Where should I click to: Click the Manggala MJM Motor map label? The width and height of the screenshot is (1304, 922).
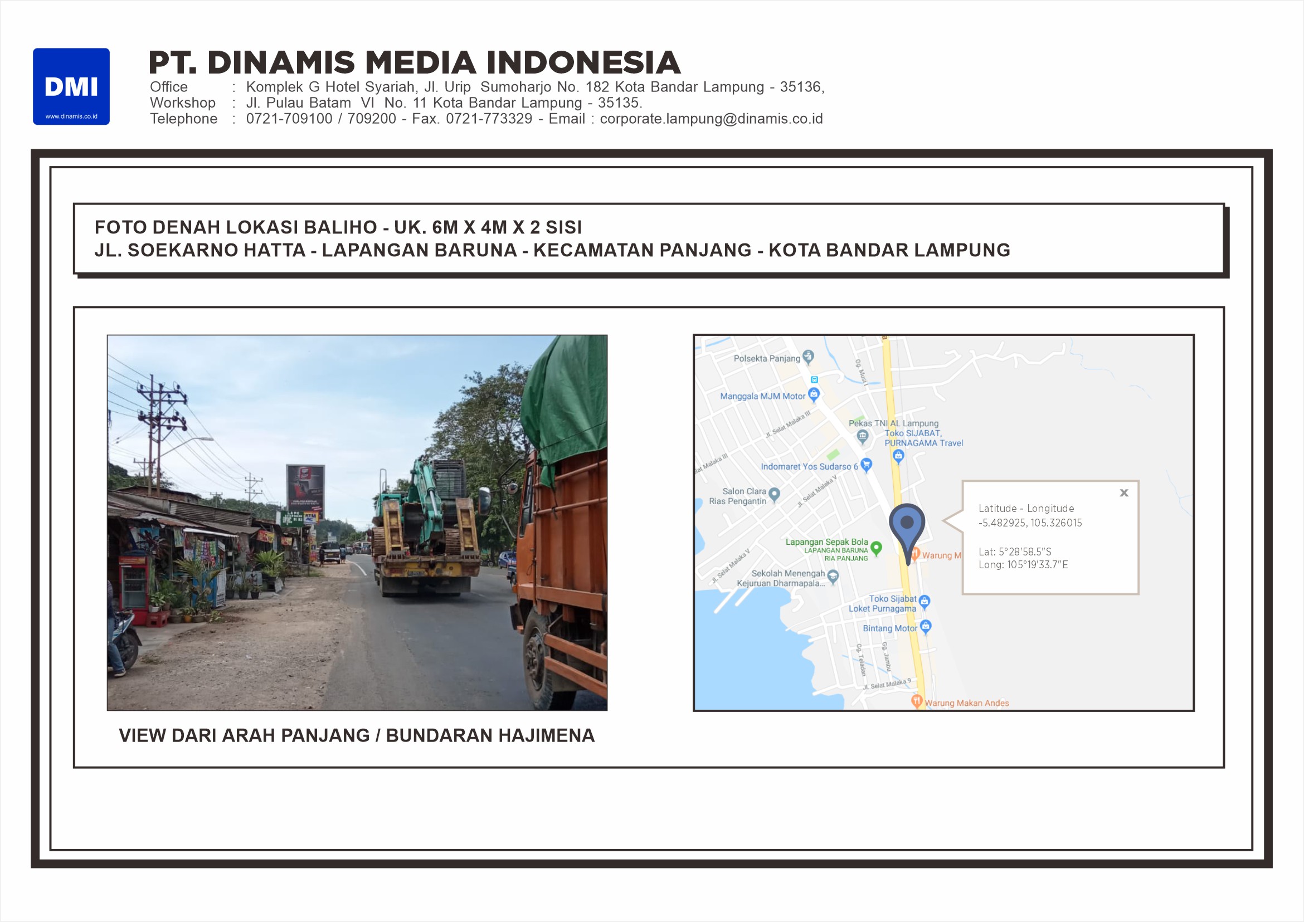coord(763,396)
